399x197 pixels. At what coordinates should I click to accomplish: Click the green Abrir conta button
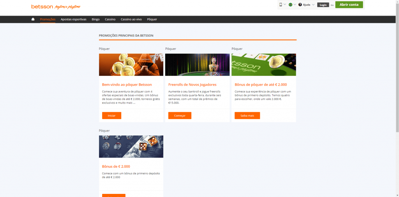click(349, 5)
